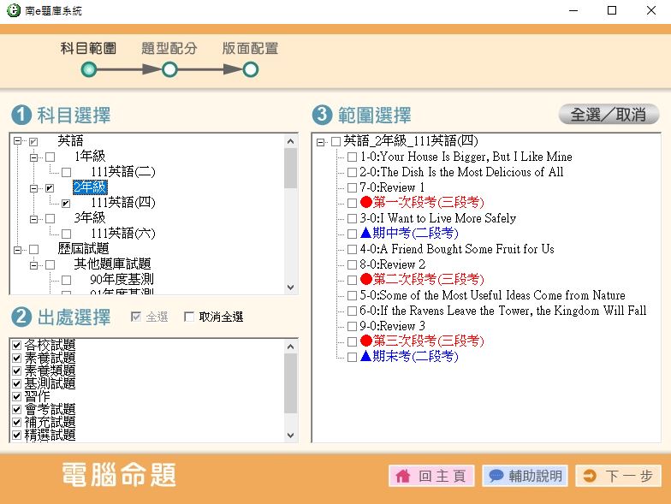
Task: Uncheck 會考試題 source checkbox
Action: [x=17, y=409]
